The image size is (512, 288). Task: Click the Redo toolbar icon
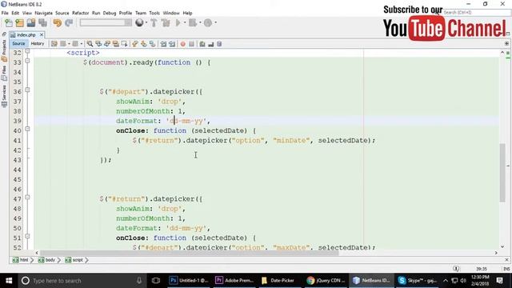(x=69, y=23)
